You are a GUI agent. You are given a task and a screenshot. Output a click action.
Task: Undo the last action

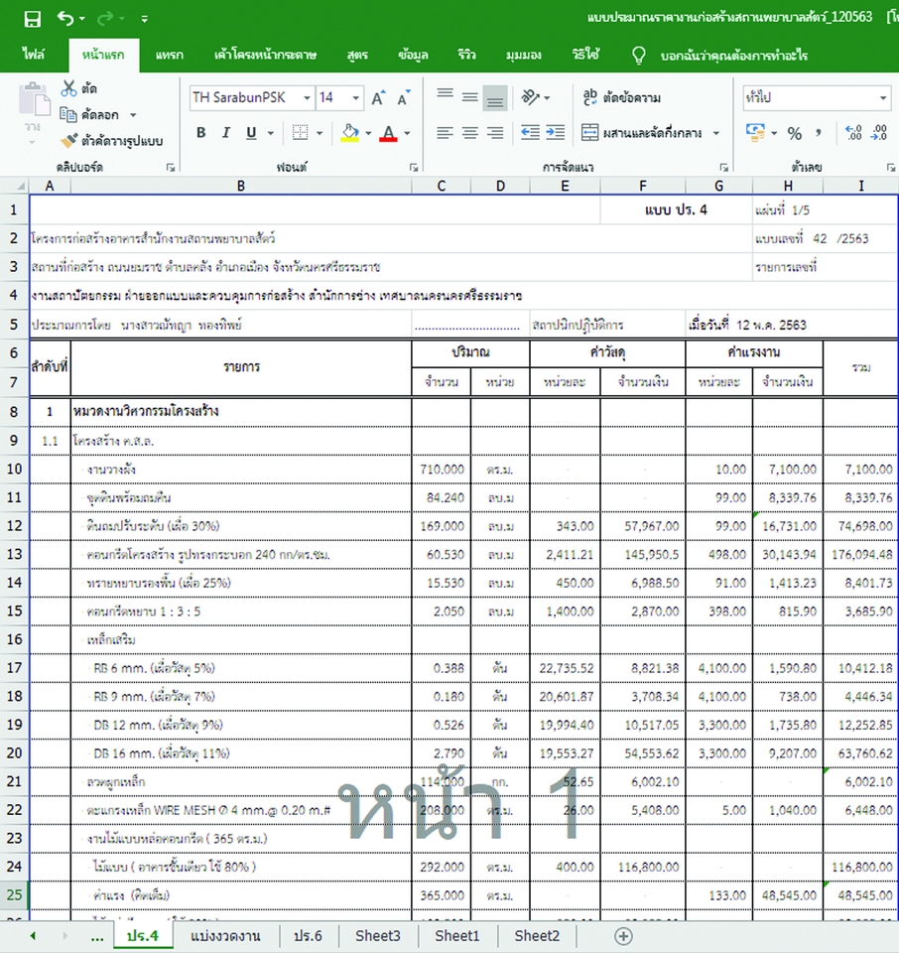click(65, 18)
